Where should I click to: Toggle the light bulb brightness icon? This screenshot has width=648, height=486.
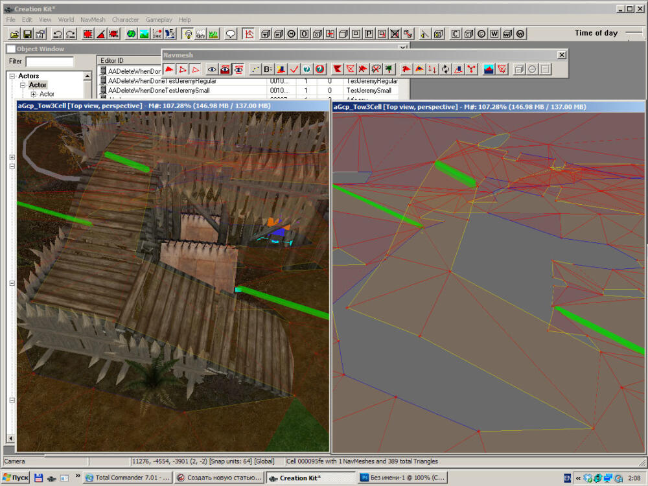point(188,34)
